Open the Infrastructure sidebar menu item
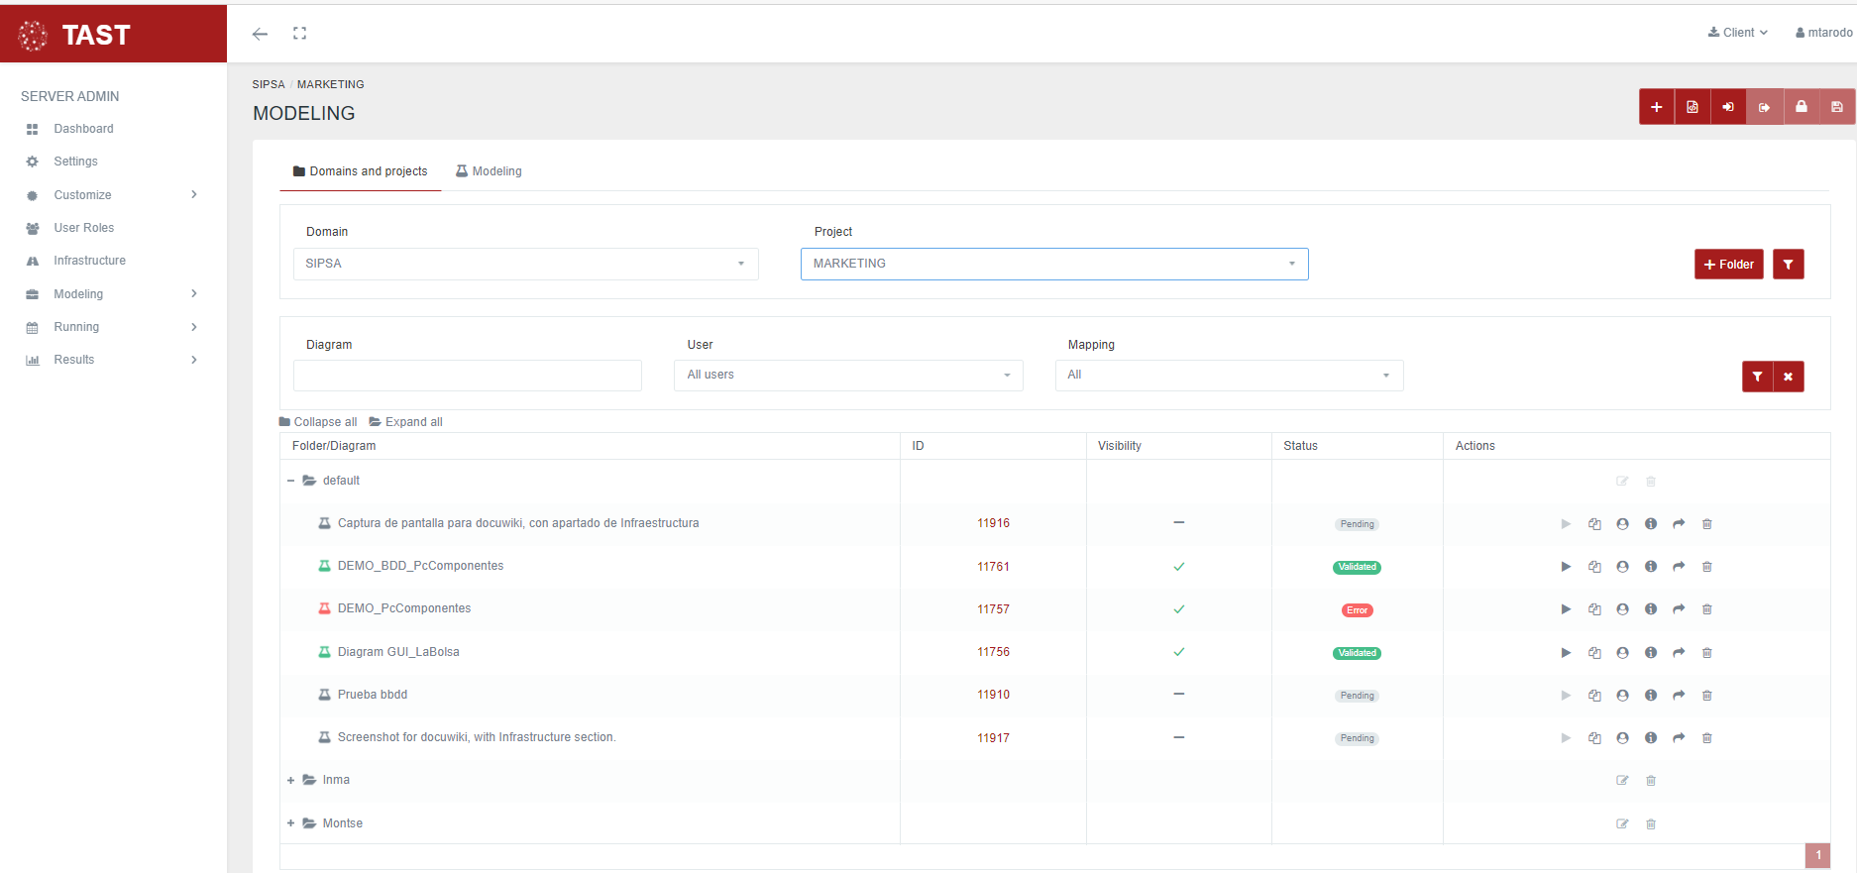1857x873 pixels. [x=89, y=261]
